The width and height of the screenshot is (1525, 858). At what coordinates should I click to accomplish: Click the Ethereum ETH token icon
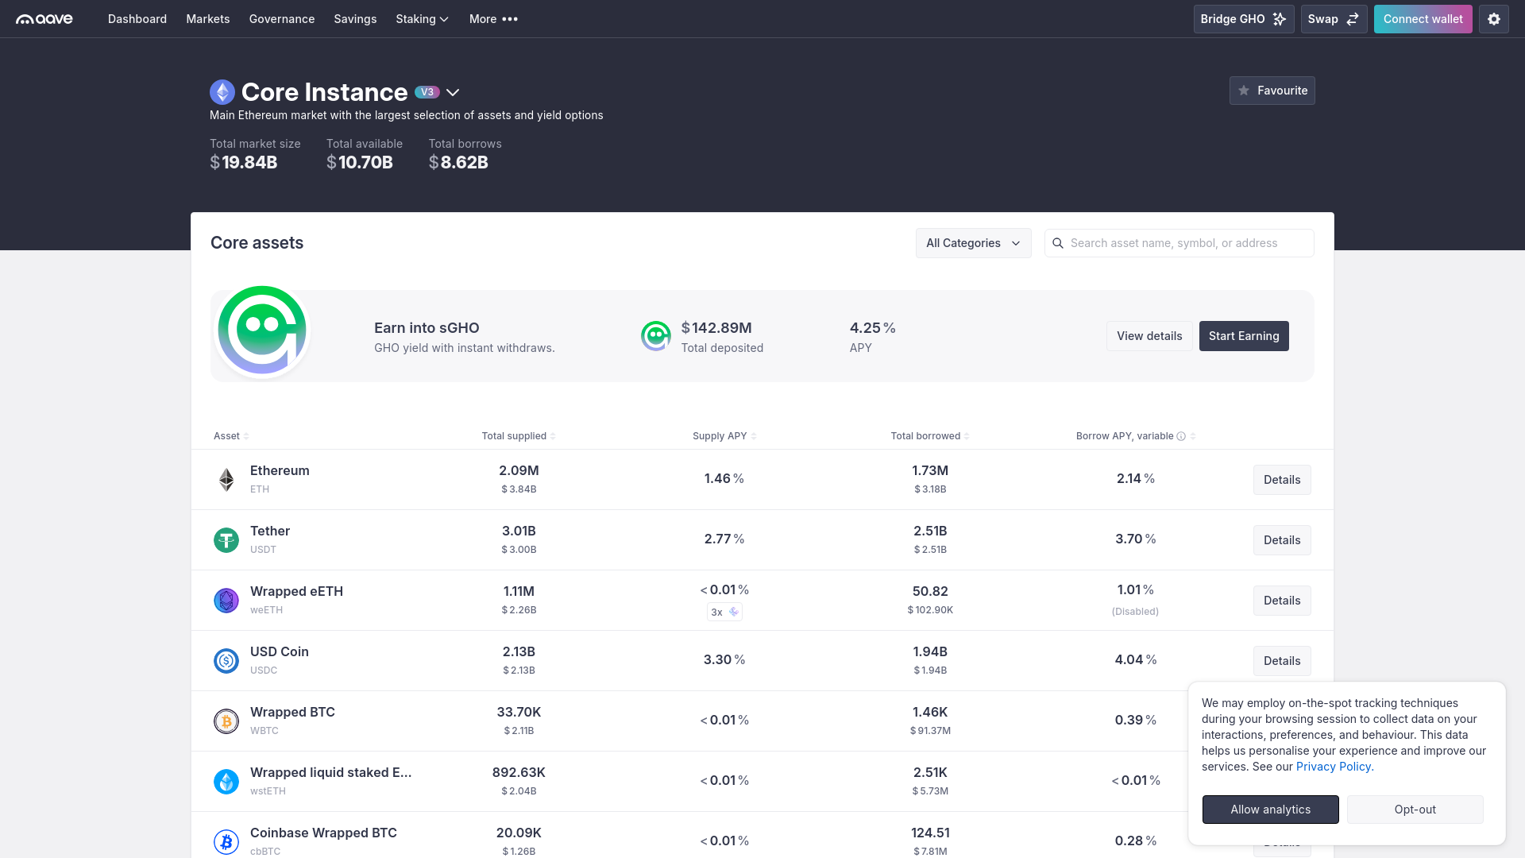(x=226, y=480)
